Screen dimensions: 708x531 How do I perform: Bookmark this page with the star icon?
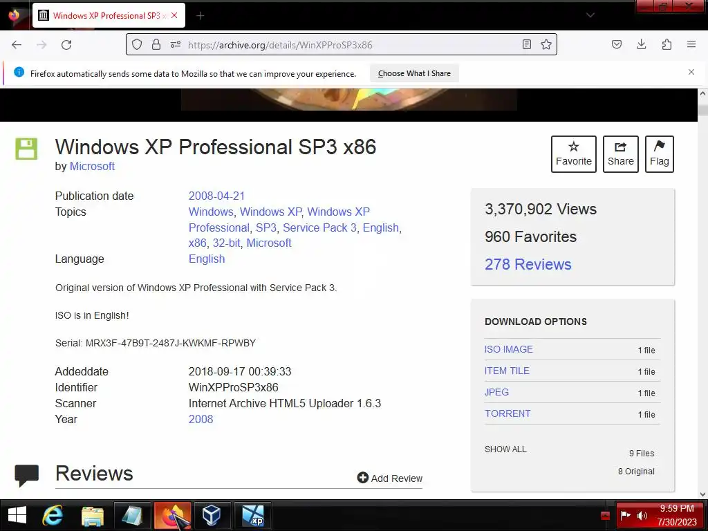(546, 44)
